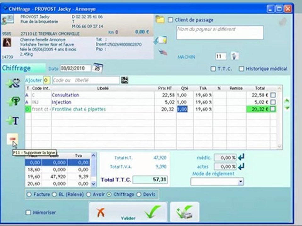
Task: Click the barcode scan icon beside Ajouter
Action: pyautogui.click(x=125, y=80)
